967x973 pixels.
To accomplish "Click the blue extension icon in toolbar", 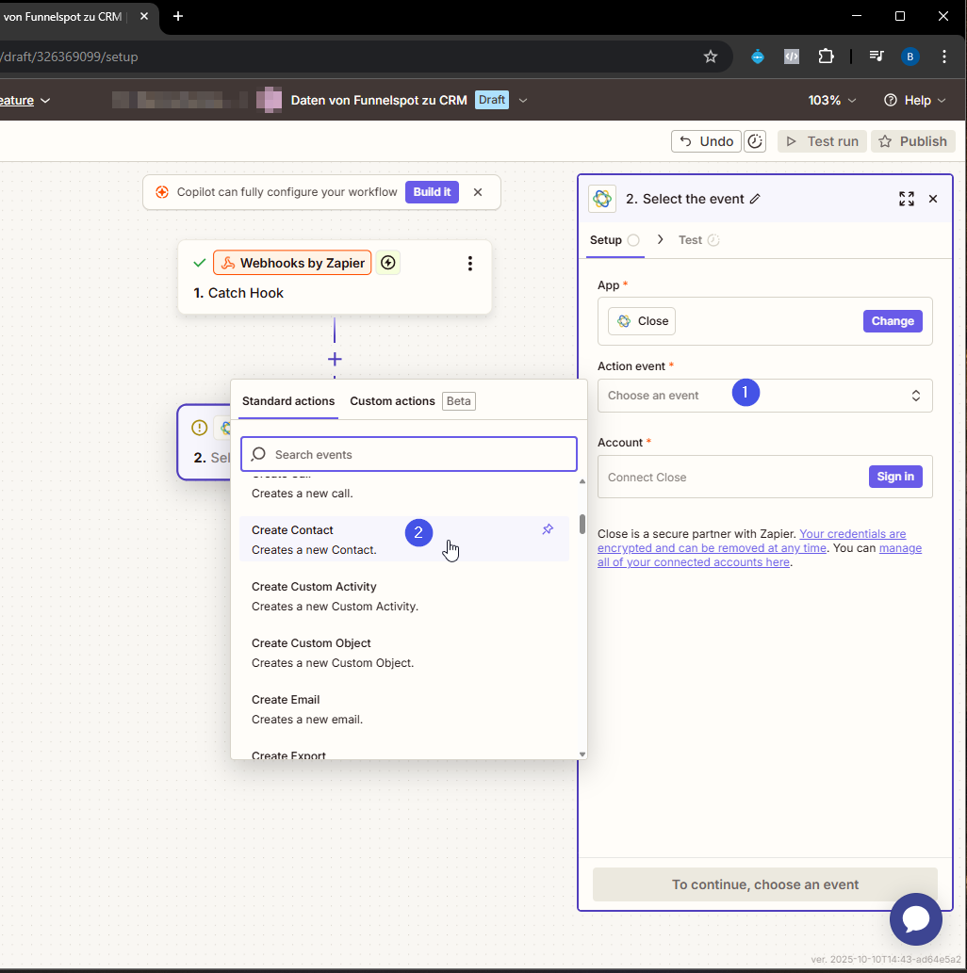I will point(758,57).
